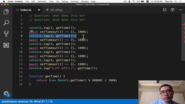This screenshot has height=104, width=185.
Task: Click the flame icon in menu bar
Action: (x=129, y=1)
